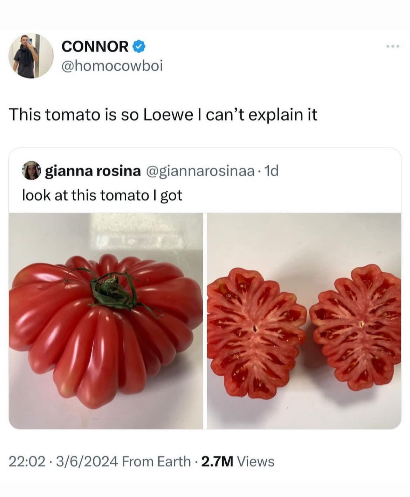Click the quoted text look at this tomato

click(x=102, y=195)
